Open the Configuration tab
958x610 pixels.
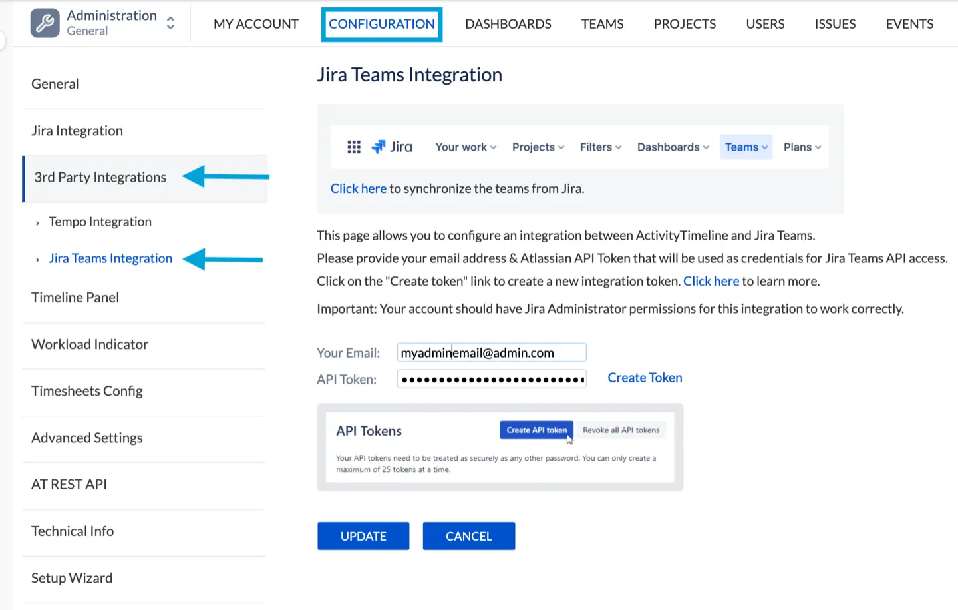point(381,24)
